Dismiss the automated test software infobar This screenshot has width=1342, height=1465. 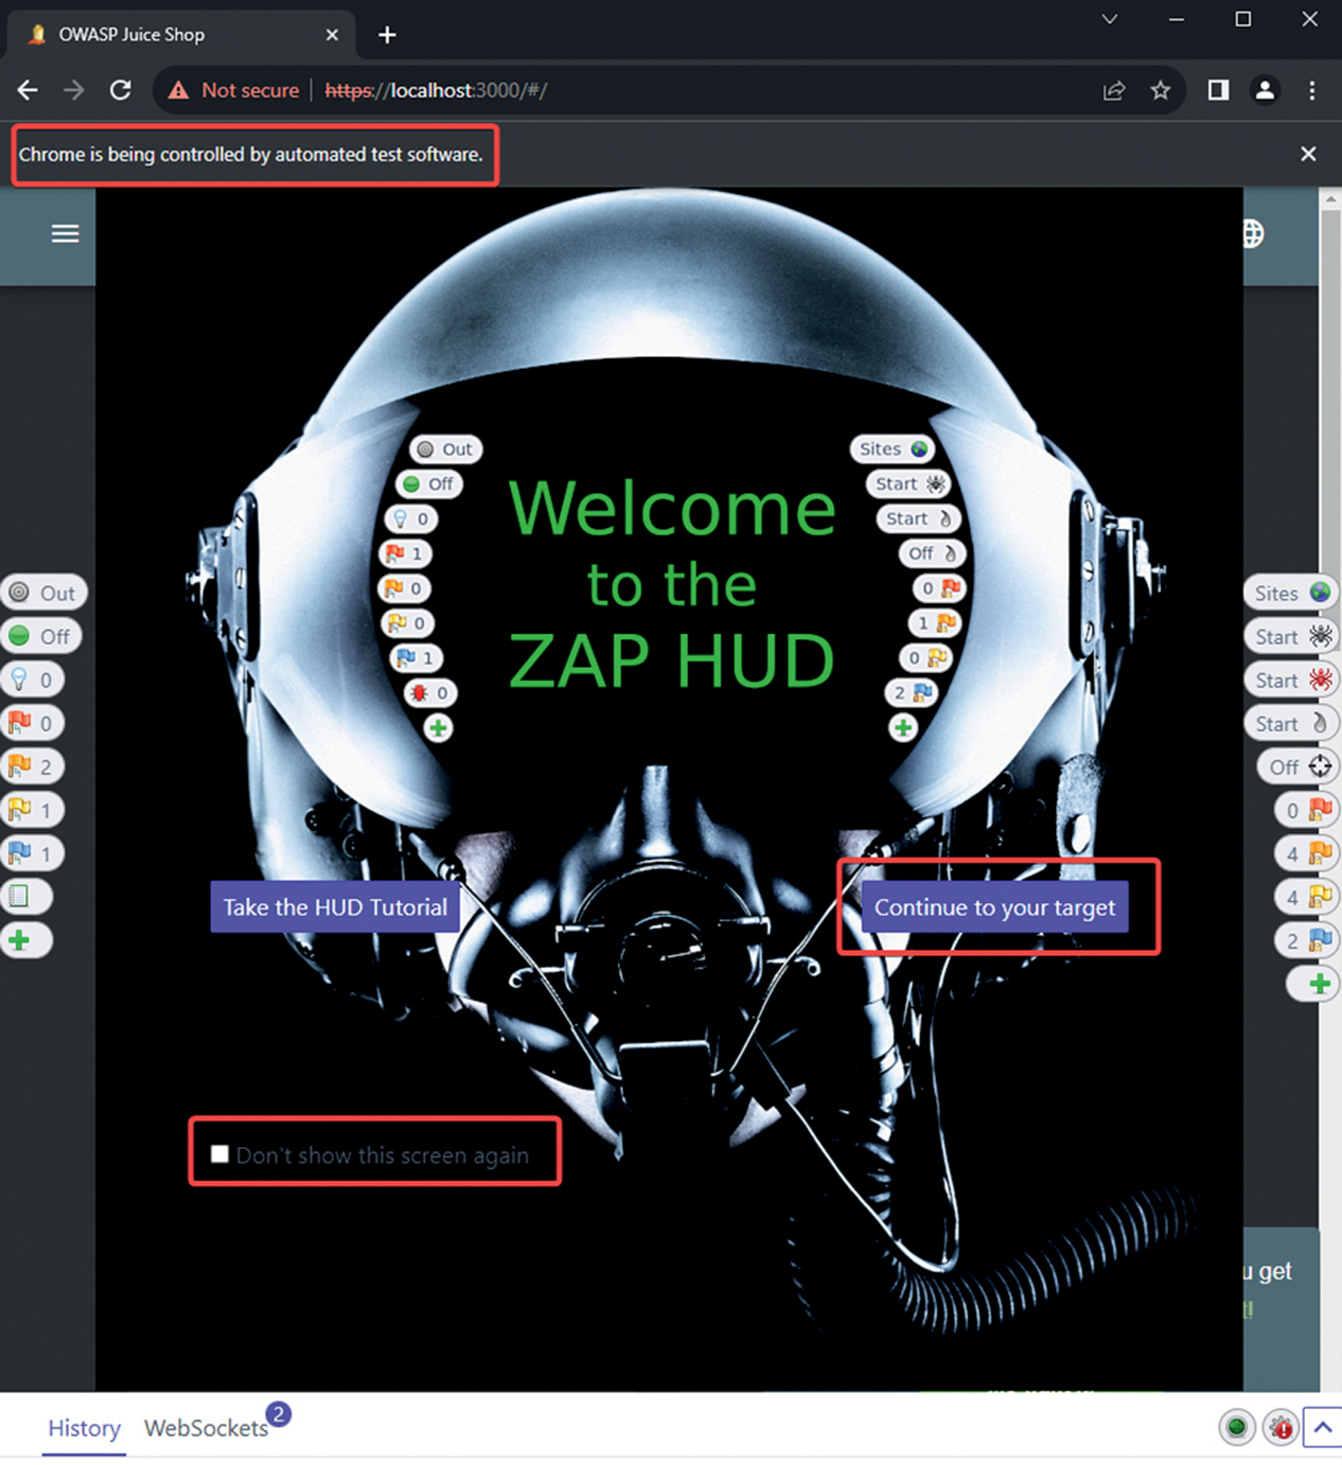click(x=1308, y=154)
